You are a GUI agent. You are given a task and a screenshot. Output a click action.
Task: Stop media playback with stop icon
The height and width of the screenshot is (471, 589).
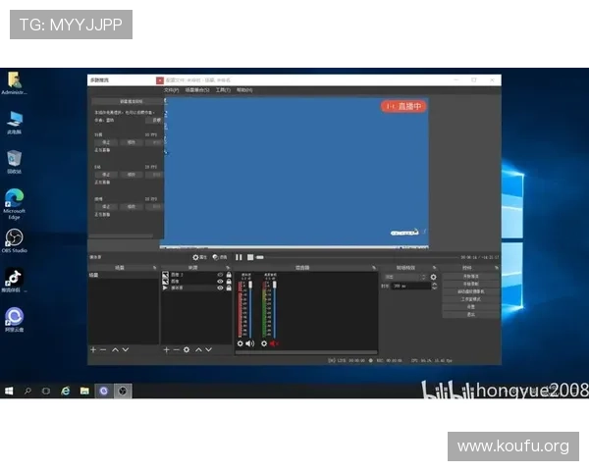pyautogui.click(x=249, y=257)
